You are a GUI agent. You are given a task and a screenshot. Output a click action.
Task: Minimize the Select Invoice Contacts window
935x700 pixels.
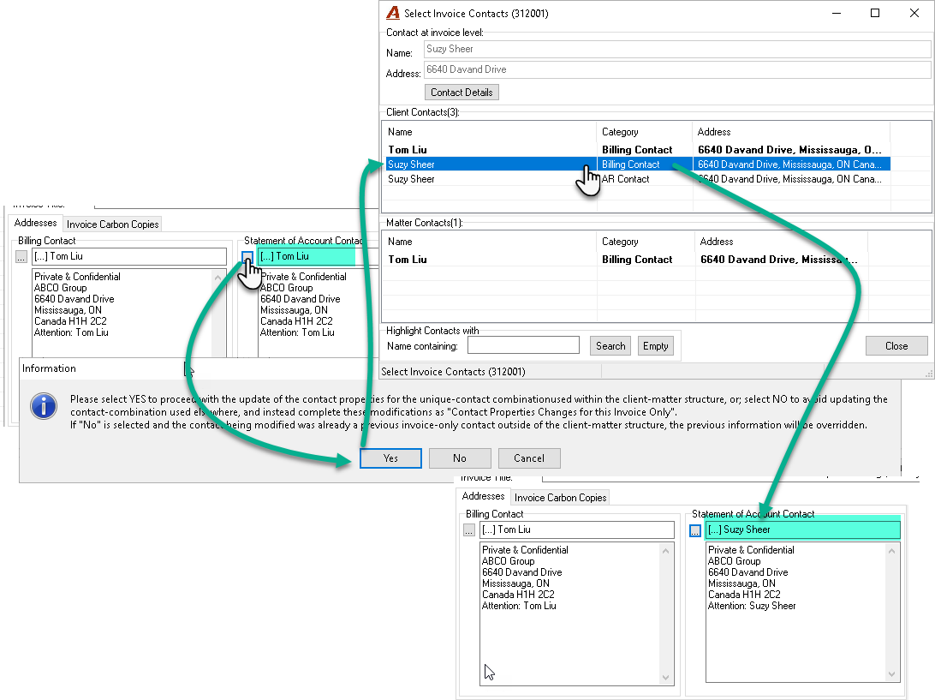tap(837, 13)
